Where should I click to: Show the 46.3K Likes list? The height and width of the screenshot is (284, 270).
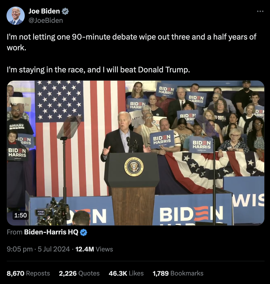[126, 273]
